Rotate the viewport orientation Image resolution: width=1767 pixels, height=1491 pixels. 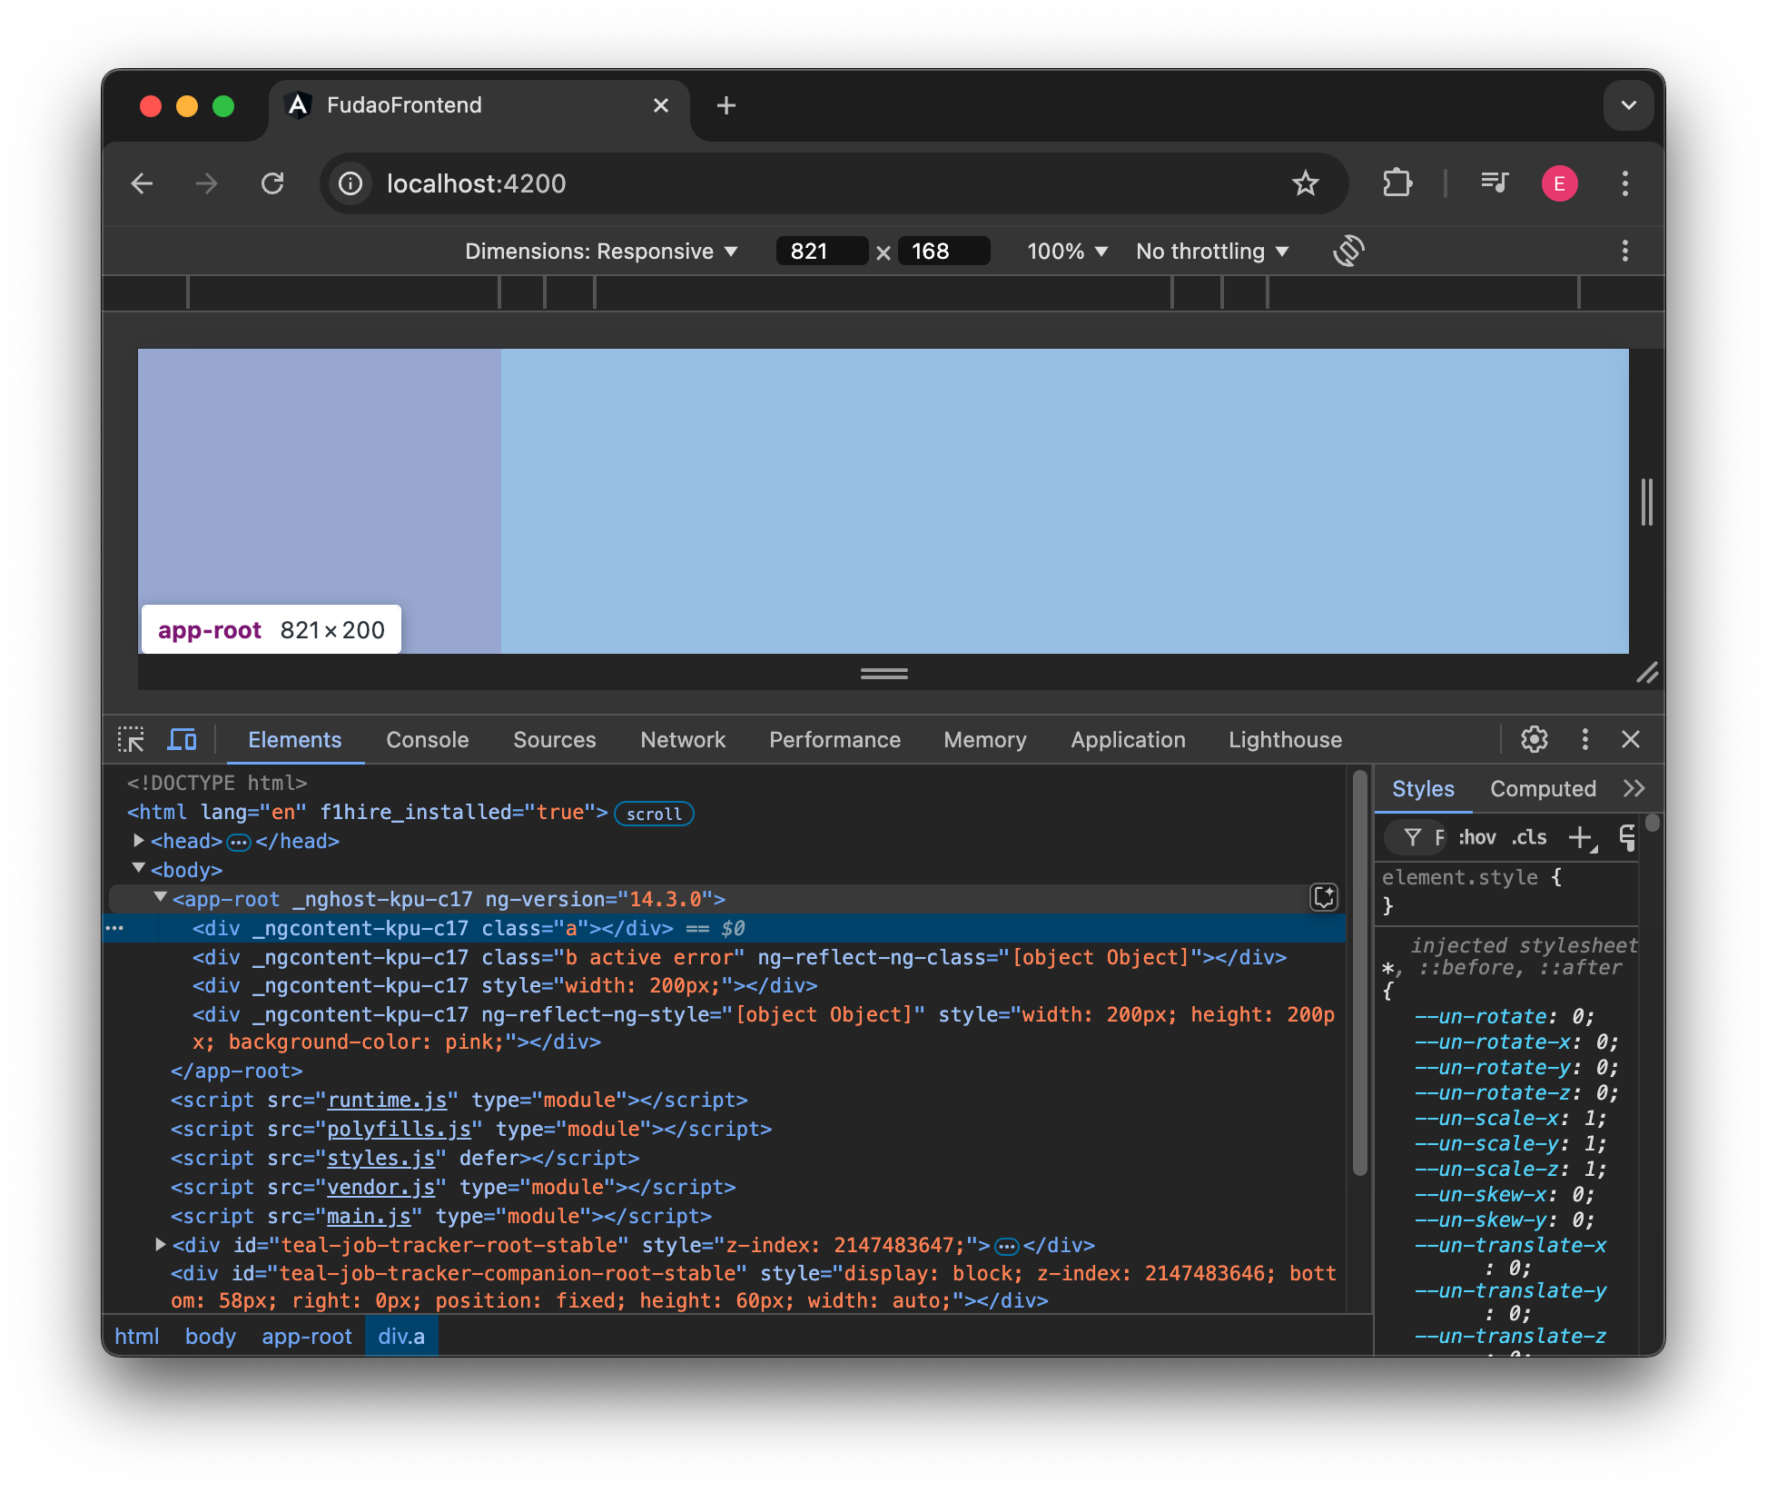1349,251
